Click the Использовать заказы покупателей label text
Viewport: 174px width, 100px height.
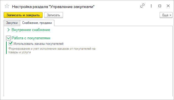[38, 44]
